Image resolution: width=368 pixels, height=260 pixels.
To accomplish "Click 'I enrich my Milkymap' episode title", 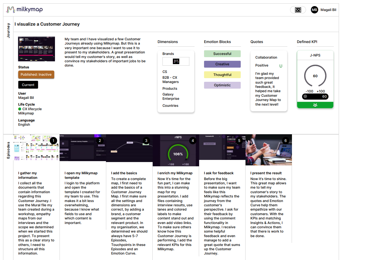I will click(175, 173).
